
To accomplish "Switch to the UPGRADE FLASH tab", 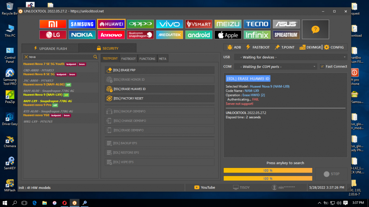I will click(x=50, y=48).
